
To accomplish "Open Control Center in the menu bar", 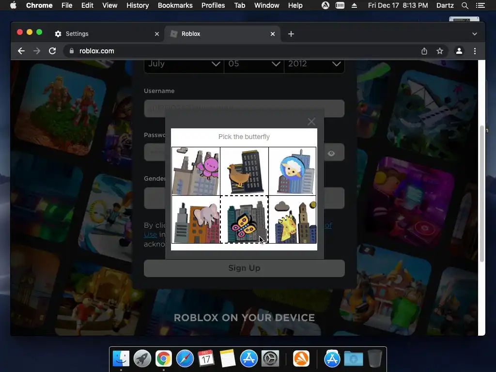I will (x=480, y=5).
